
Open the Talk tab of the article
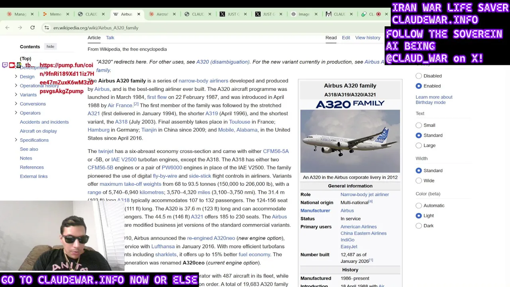tap(110, 37)
